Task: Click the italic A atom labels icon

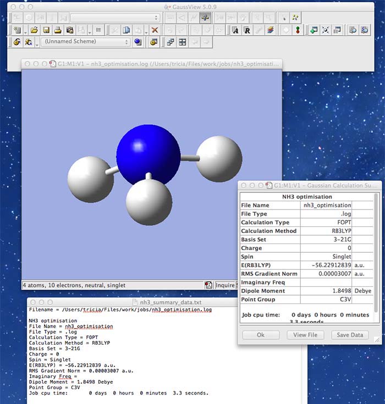Action: pos(235,30)
